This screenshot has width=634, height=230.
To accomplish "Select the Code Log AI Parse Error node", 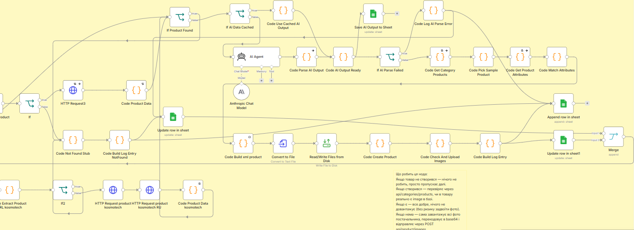I will 434,11.
